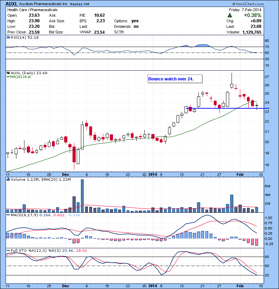Click the RSI(14) 52.18 indicator label
Screen dimensions: 279x289
coord(25,37)
